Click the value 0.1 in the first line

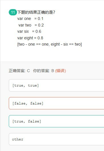pyautogui.click(x=40, y=19)
